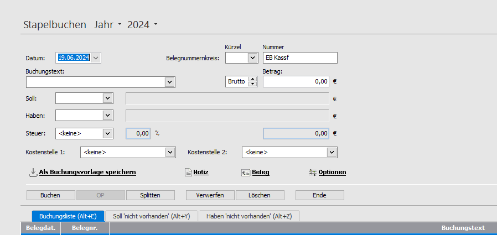Click the Nummer field containing EB Kassf

click(x=300, y=58)
